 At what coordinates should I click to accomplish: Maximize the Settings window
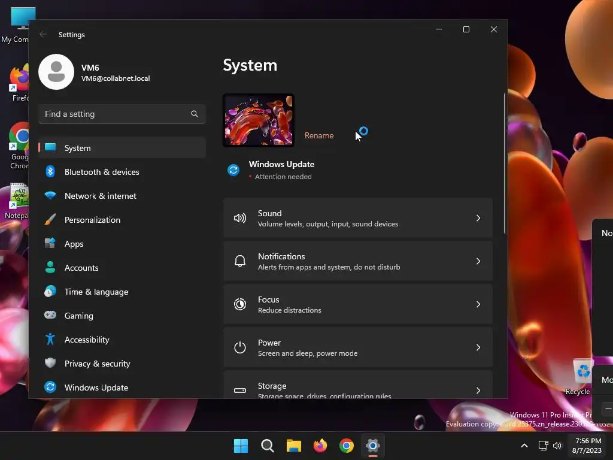click(x=466, y=29)
